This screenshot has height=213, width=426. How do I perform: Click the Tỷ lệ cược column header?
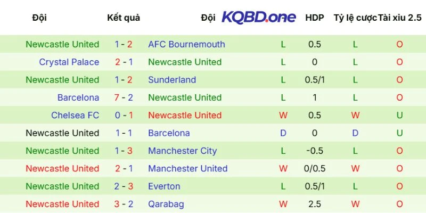355,18
